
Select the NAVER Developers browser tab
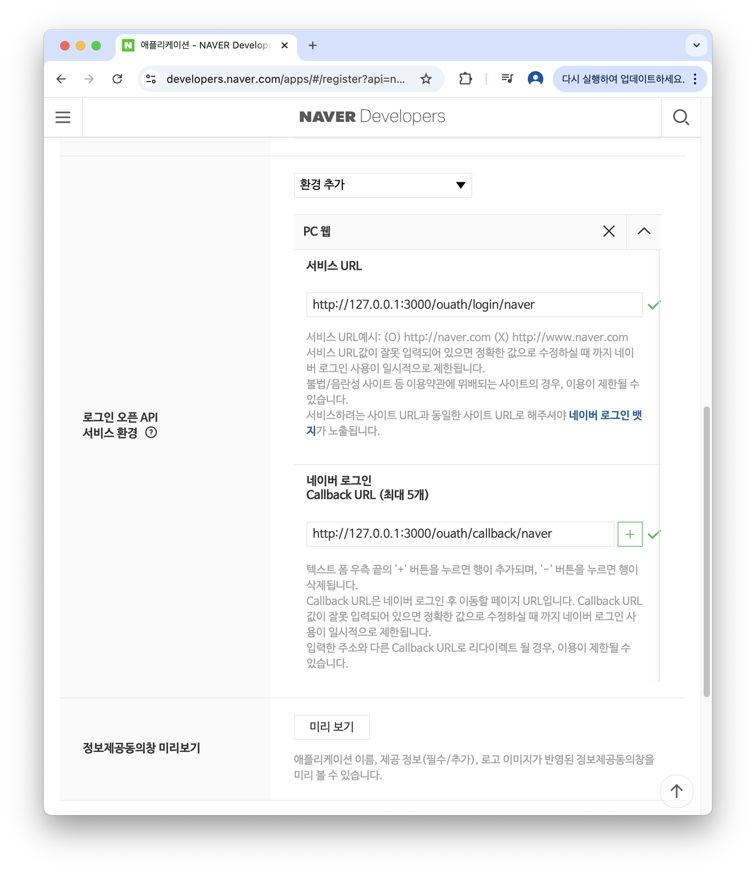point(206,45)
